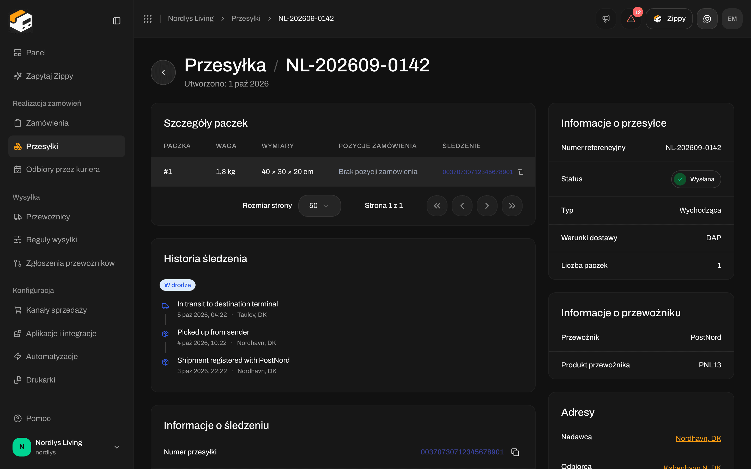
Task: Open Odbiory przez kuriera
Action: click(67, 169)
